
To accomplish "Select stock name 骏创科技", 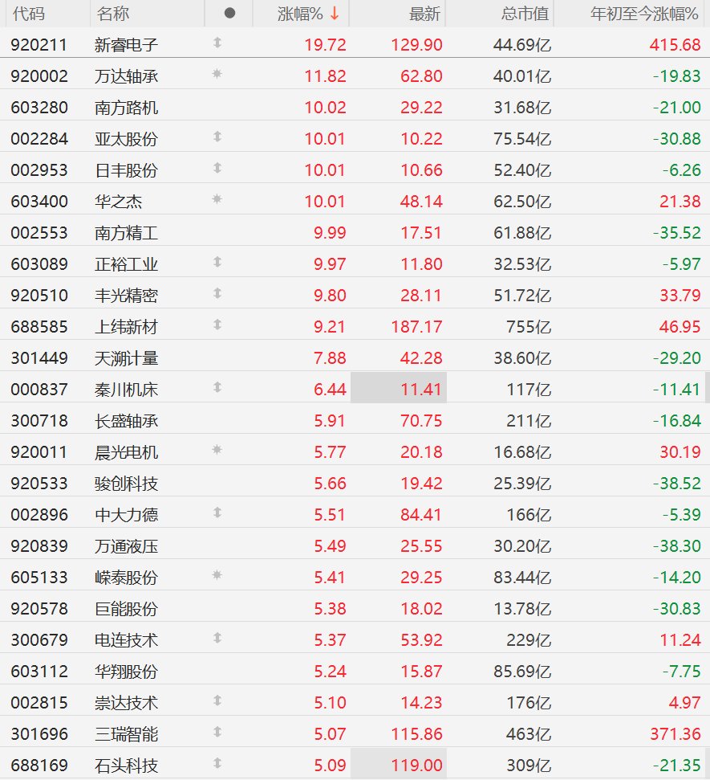I will pyautogui.click(x=126, y=484).
